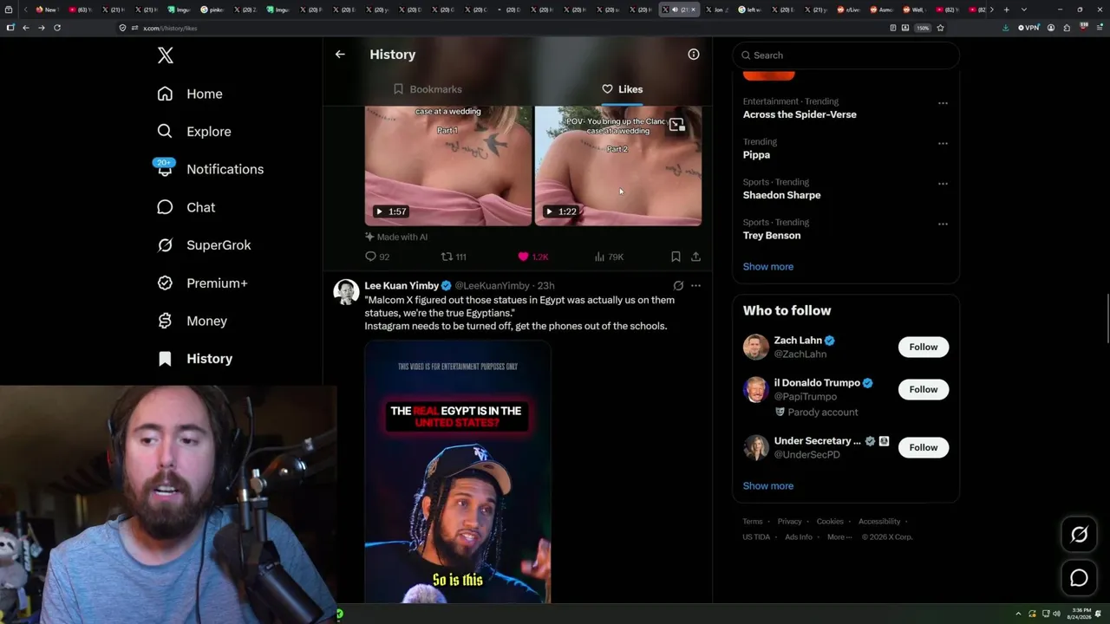The height and width of the screenshot is (624, 1110).
Task: Open more options for Across the Spider-Verse
Action: 943,103
